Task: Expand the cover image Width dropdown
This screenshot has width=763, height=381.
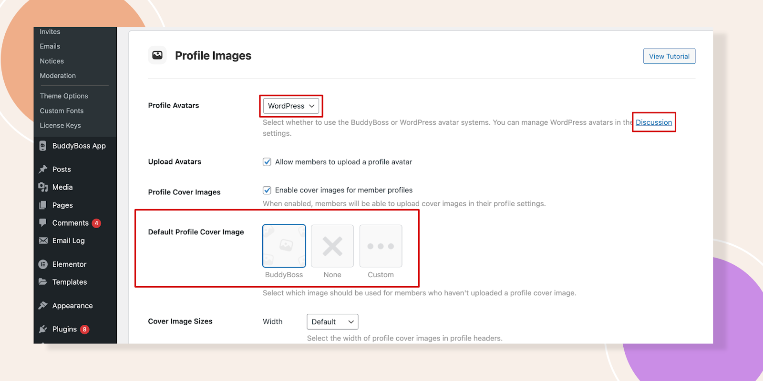Action: [x=332, y=322]
